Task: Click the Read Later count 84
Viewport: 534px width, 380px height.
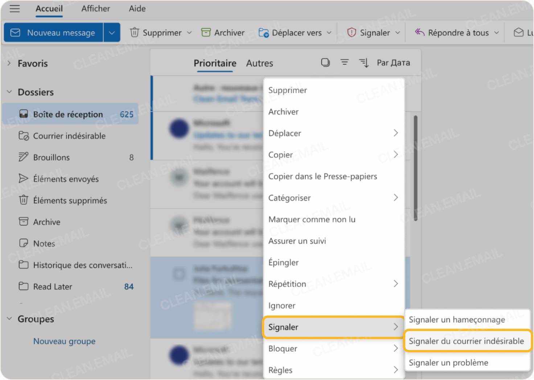Action: (129, 286)
